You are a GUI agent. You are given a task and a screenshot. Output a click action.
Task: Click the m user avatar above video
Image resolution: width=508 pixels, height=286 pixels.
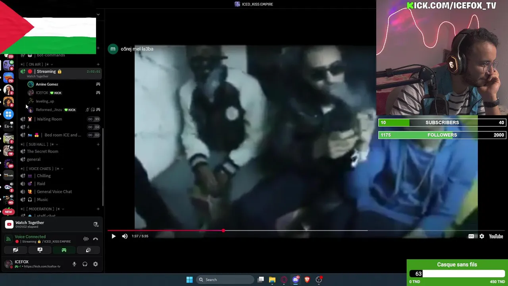point(113,49)
